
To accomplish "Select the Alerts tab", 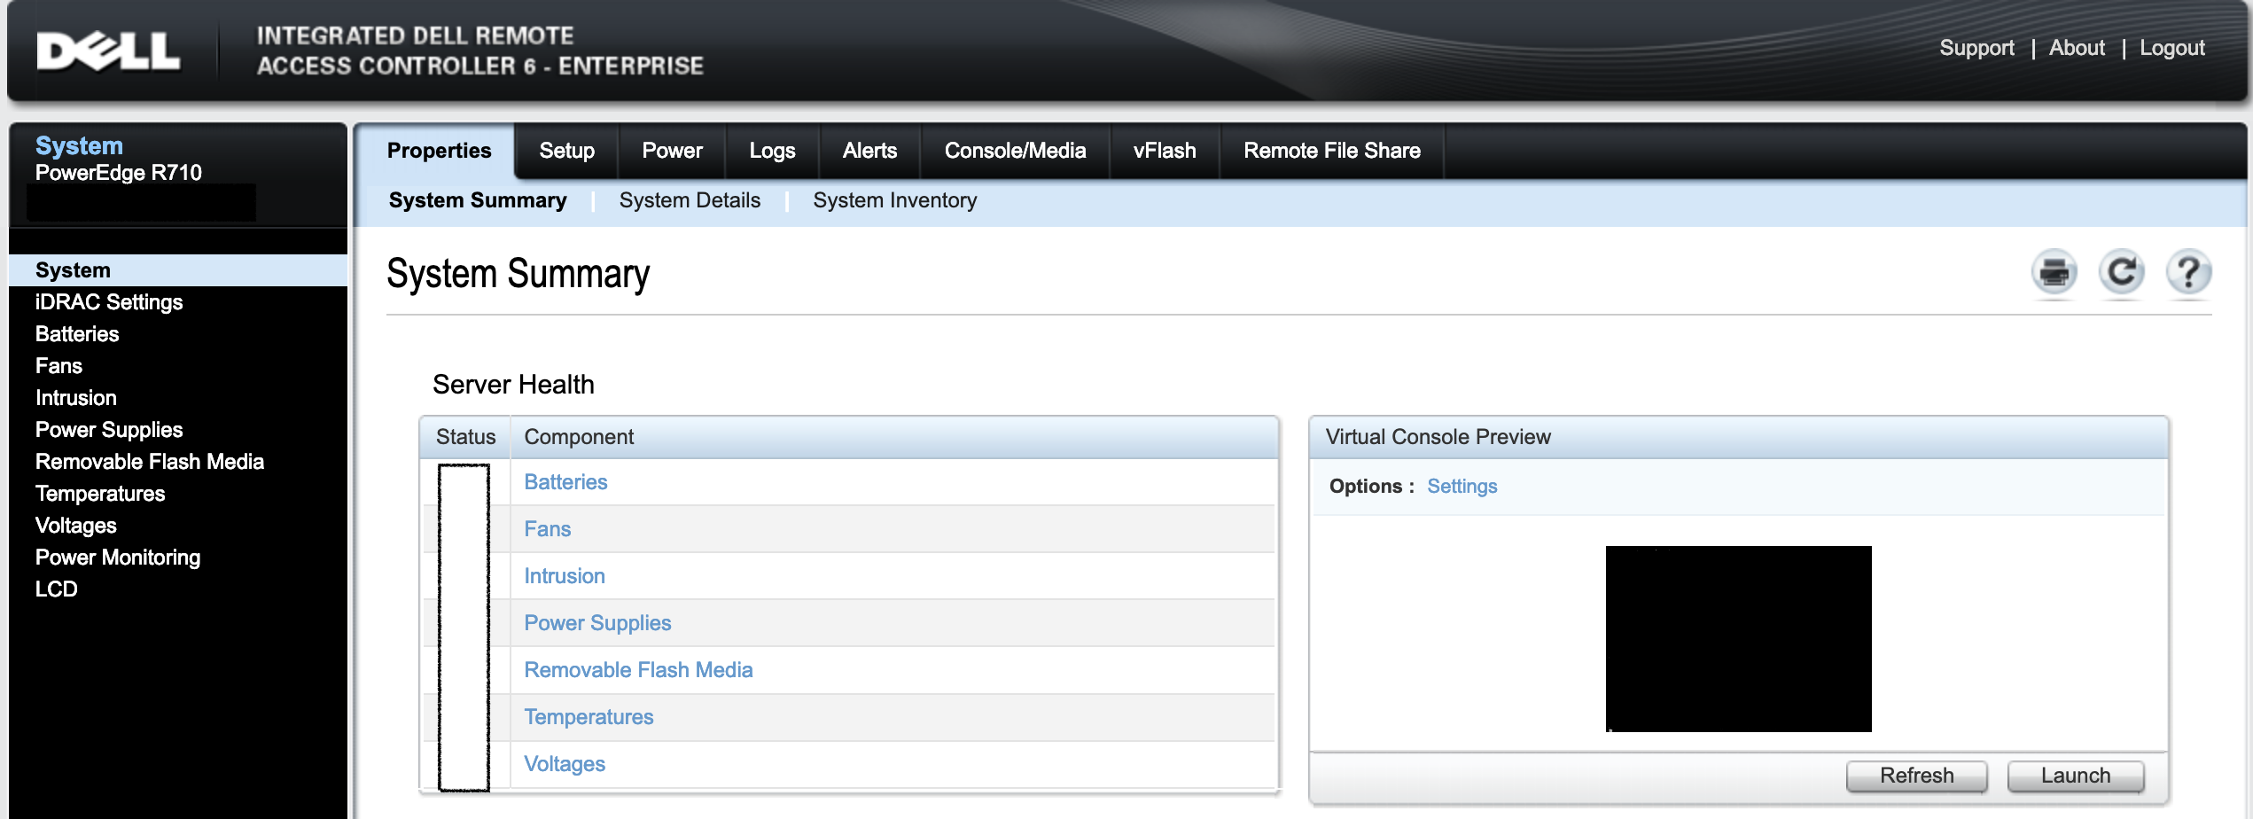I will 869,151.
